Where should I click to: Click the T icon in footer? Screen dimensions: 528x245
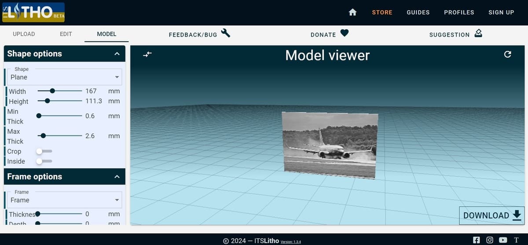point(516,240)
